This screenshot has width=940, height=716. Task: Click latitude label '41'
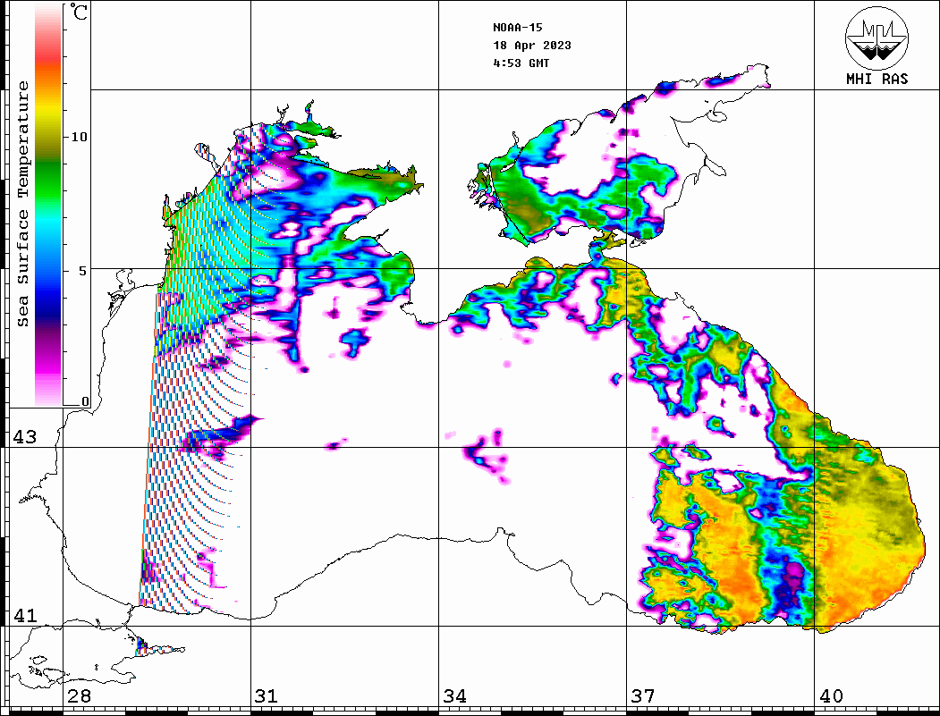pos(25,615)
